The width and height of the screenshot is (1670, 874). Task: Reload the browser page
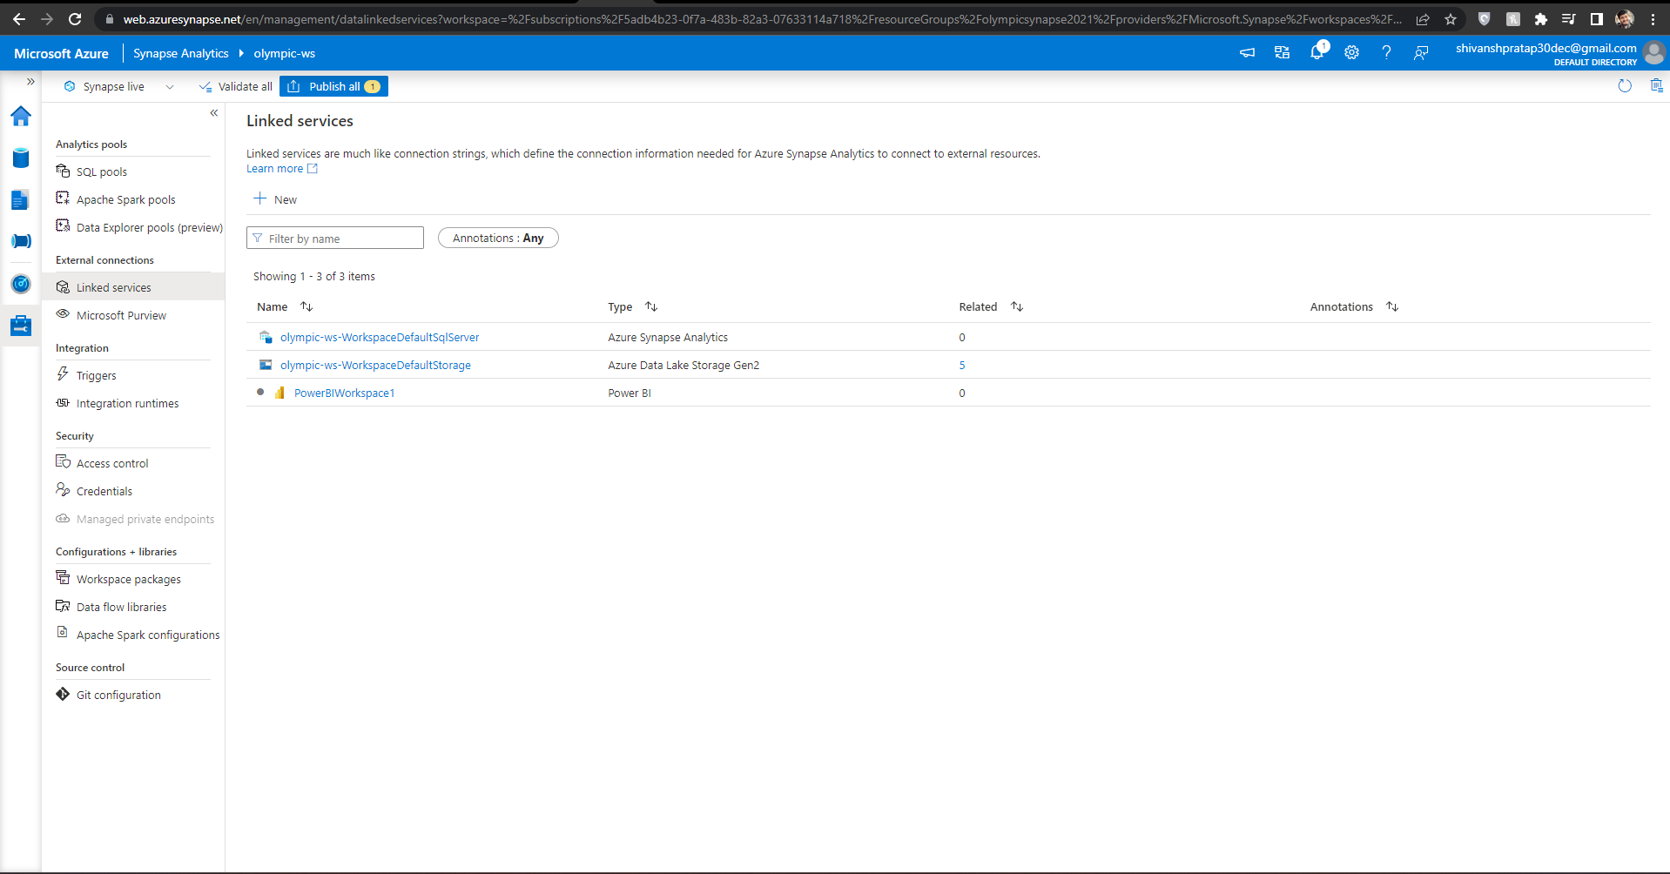click(x=75, y=18)
